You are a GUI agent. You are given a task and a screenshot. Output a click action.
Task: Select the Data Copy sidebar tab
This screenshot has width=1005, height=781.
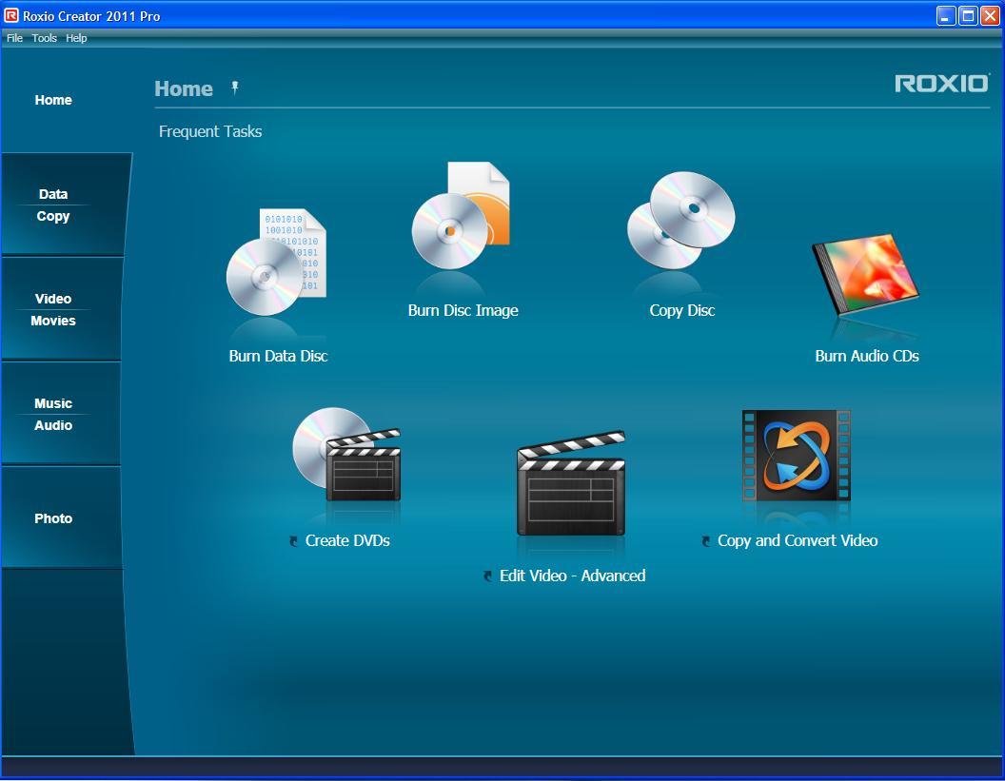53,205
